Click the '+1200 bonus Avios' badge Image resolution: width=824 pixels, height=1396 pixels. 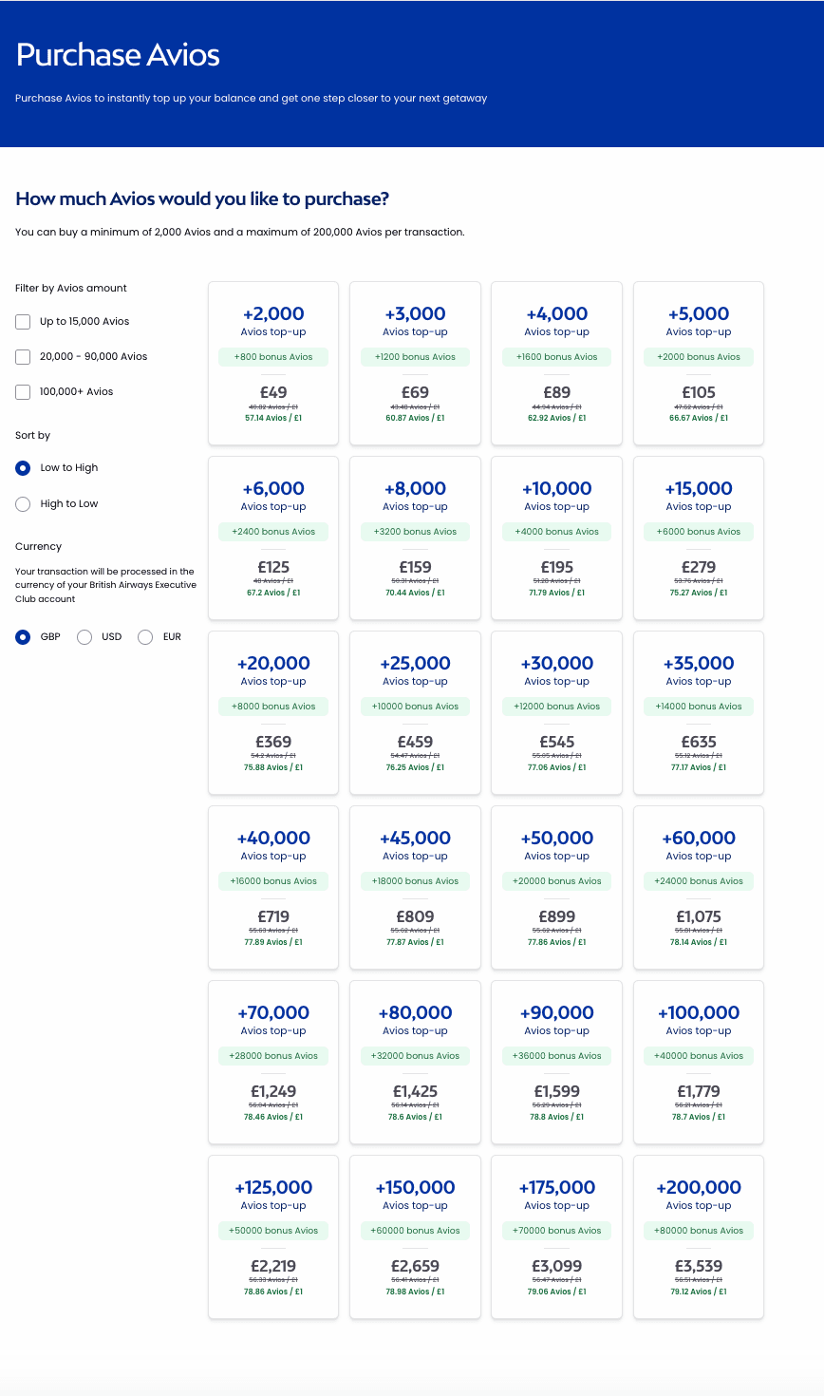pos(415,357)
